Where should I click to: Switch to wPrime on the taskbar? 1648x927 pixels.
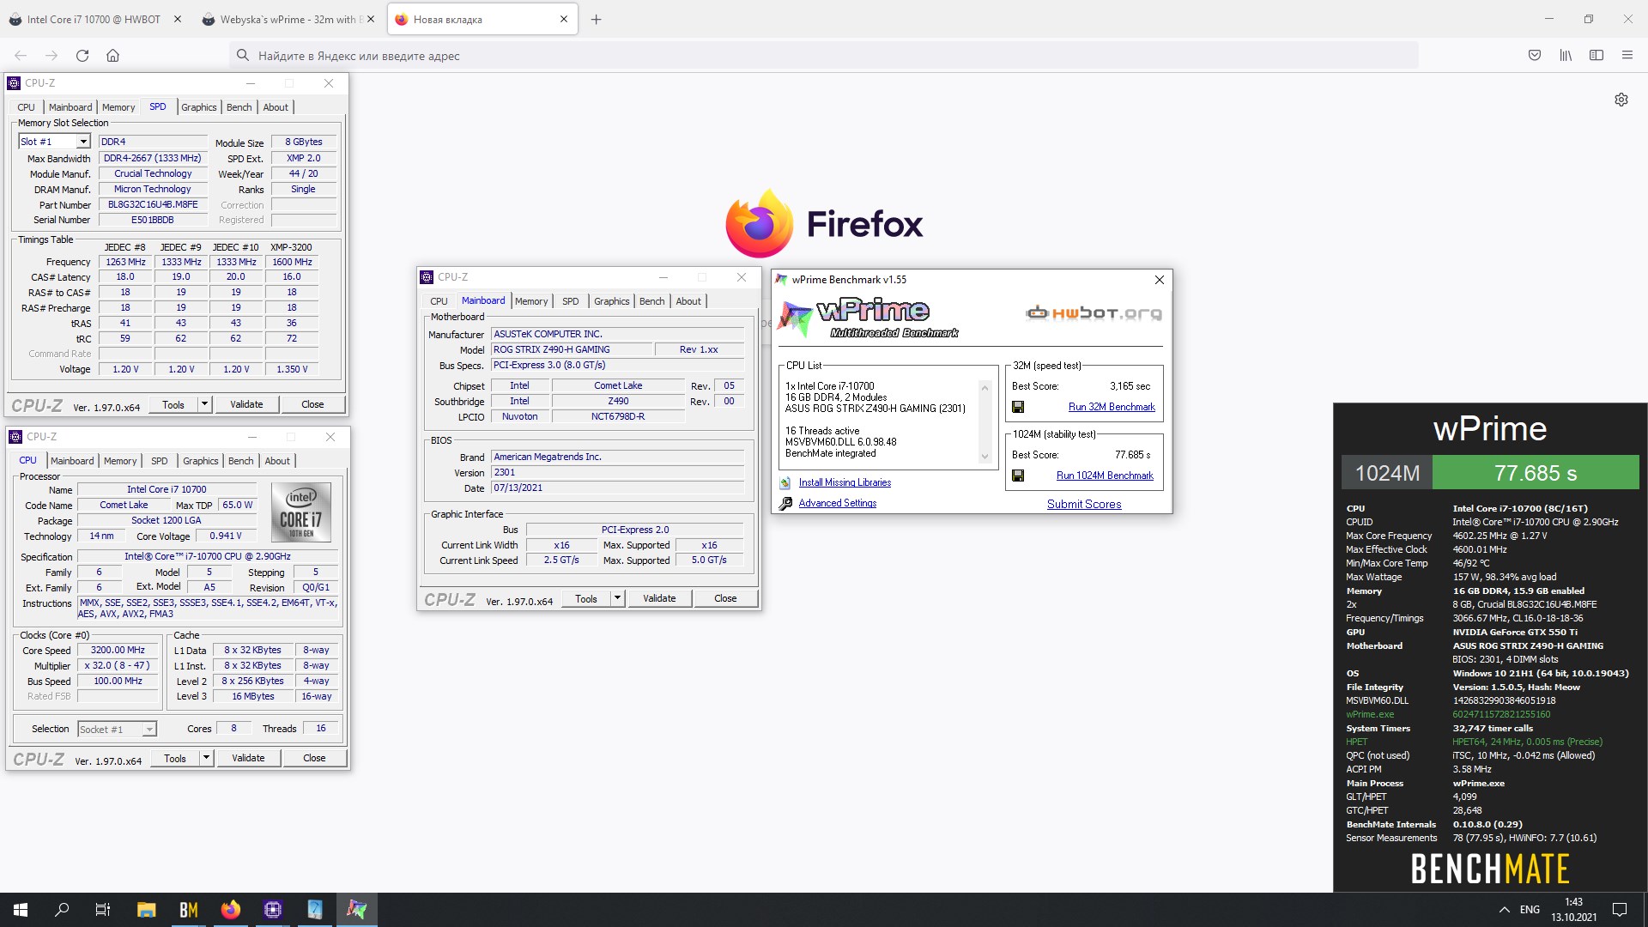356,910
